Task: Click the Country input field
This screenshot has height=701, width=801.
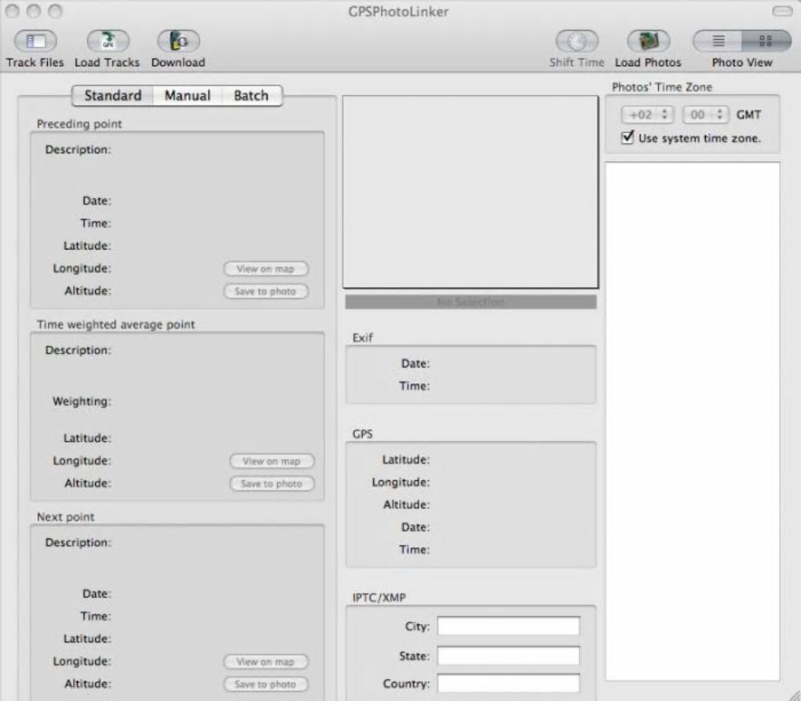Action: [508, 683]
